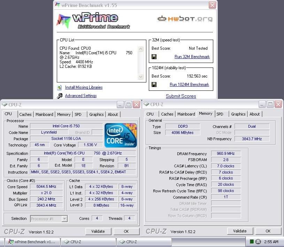The width and height of the screenshot is (284, 247).
Task: Click 192.563 sec best score text
Action: pyautogui.click(x=197, y=76)
